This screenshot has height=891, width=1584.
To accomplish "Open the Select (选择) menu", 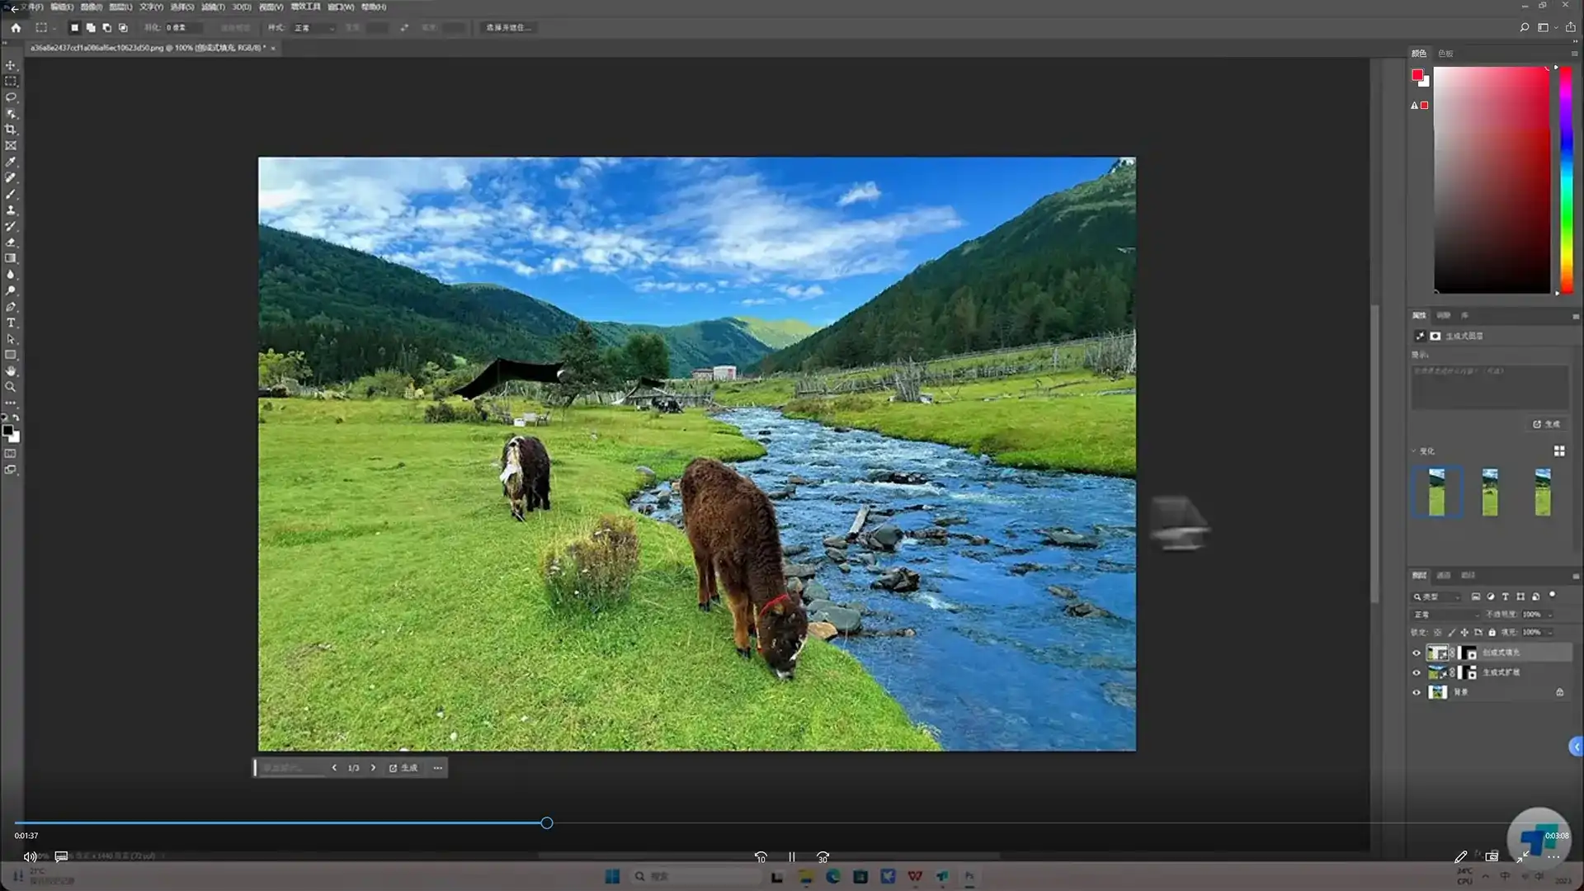I will coord(181,7).
